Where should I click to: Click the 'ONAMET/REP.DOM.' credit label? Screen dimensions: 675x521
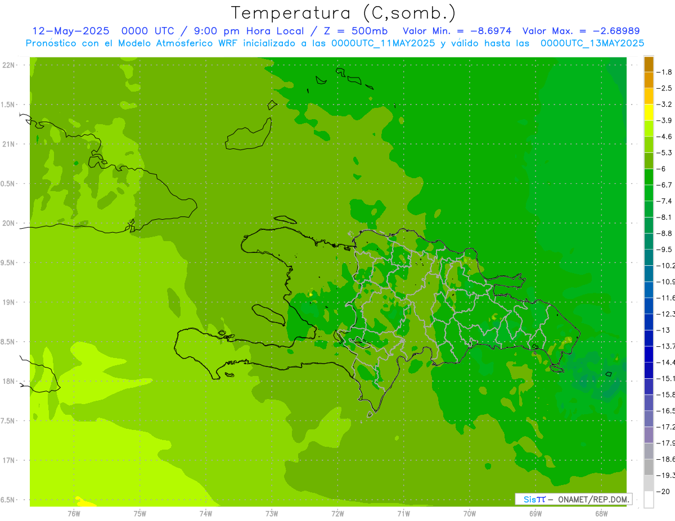[593, 499]
